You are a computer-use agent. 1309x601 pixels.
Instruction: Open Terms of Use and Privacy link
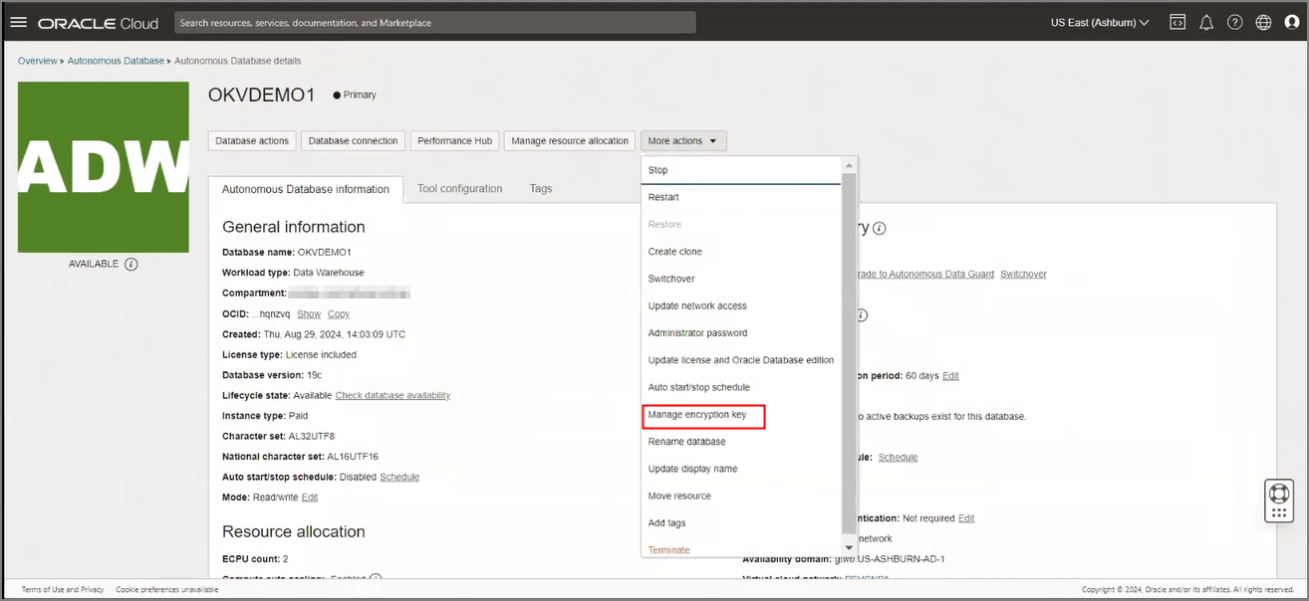pos(63,589)
